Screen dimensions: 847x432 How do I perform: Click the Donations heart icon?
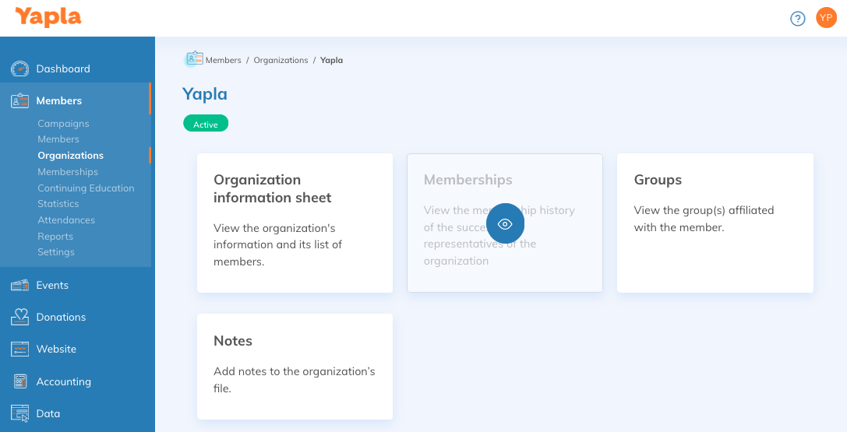click(20, 317)
